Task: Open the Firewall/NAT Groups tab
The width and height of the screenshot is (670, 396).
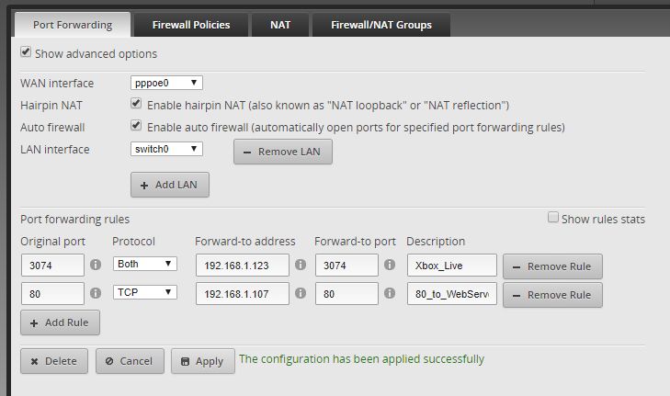Action: click(x=380, y=25)
